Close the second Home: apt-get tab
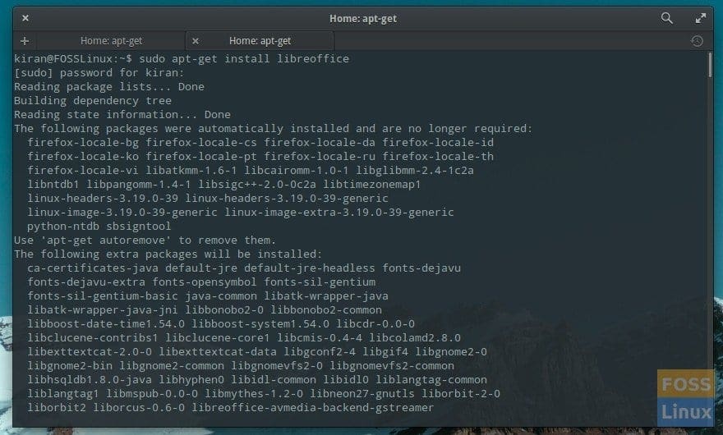 click(x=196, y=41)
